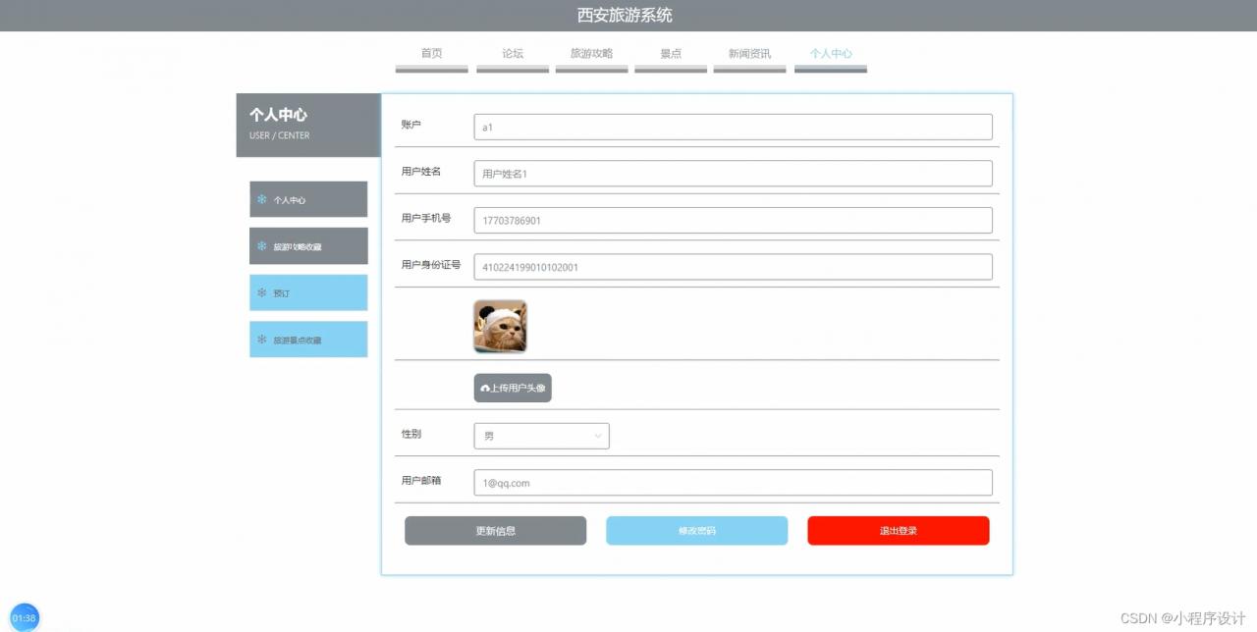This screenshot has width=1257, height=632.
Task: Open the 首页 home tab
Action: coord(431,55)
